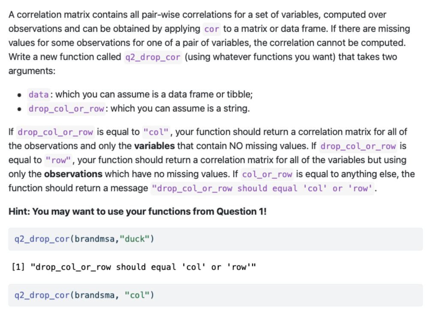Click the word arguments: ending the paragraph
The height and width of the screenshot is (315, 439).
pos(32,71)
